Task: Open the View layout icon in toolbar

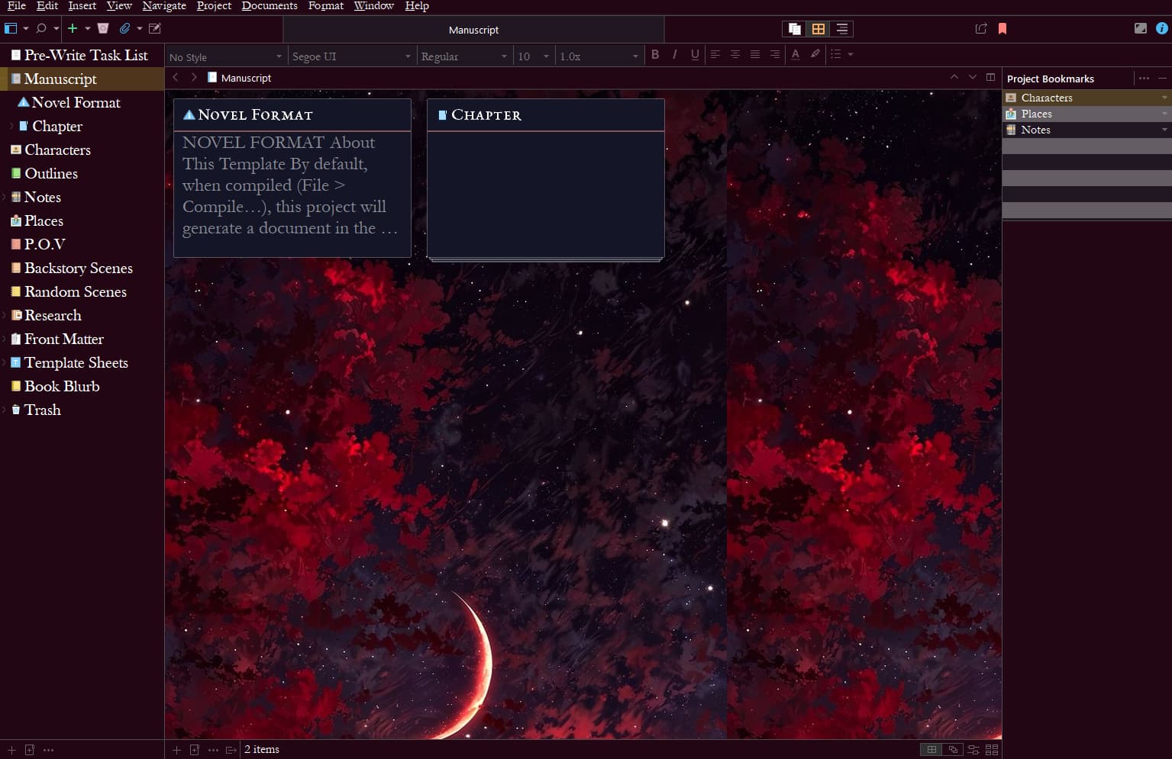Action: coord(11,28)
